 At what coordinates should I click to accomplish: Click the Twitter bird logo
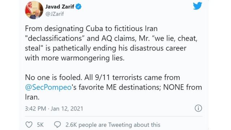[x=197, y=6]
